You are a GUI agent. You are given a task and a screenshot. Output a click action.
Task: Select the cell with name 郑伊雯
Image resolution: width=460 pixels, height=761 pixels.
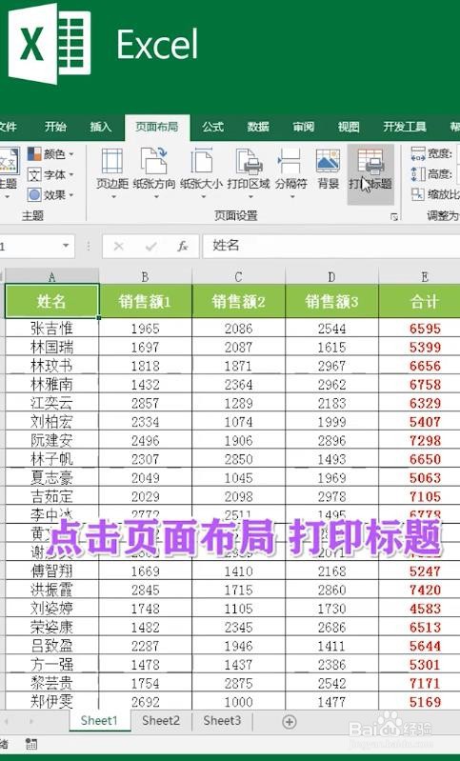coord(52,701)
